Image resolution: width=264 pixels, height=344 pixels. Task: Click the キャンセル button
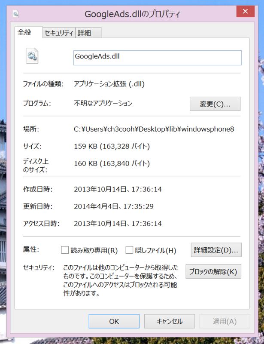coord(170,321)
